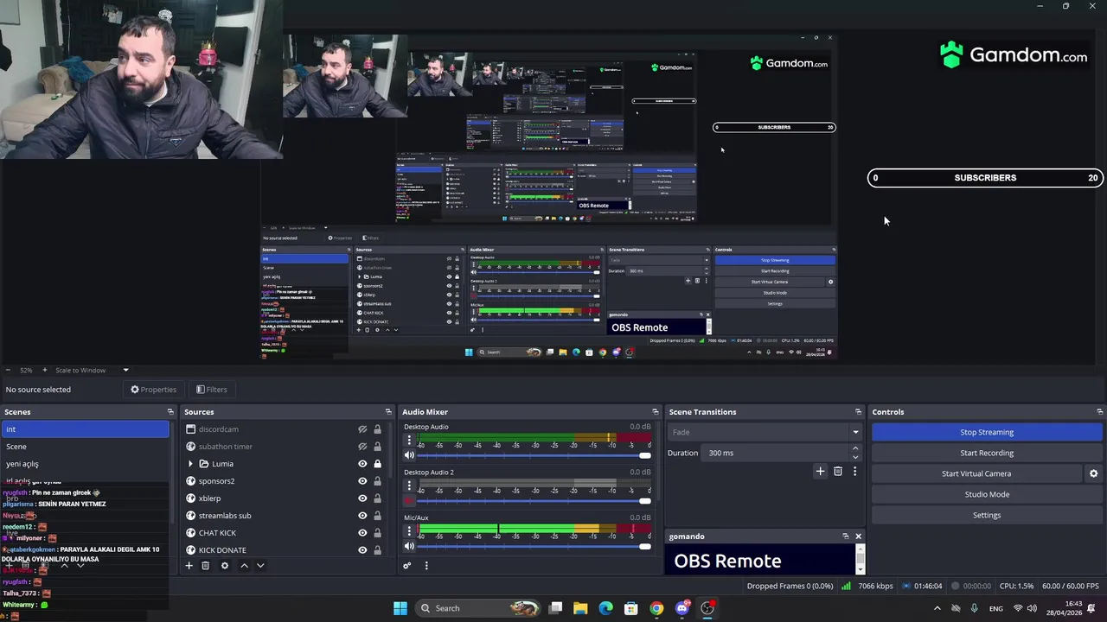Screen dimensions: 1107x622
Task: Close the gomando dock panel
Action: [858, 536]
